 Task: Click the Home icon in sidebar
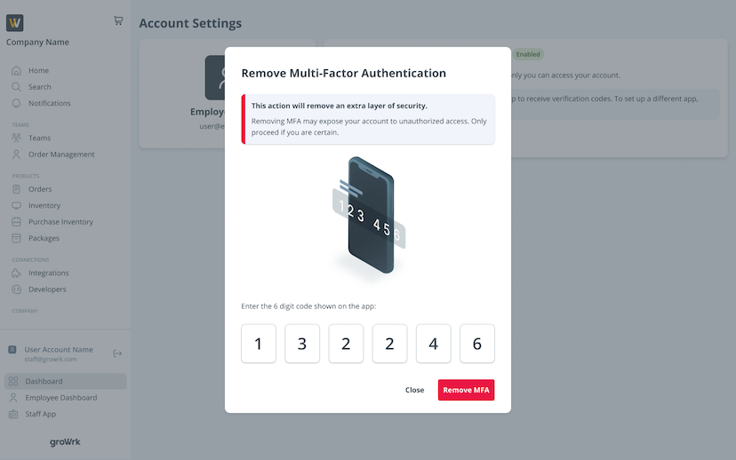coord(16,71)
